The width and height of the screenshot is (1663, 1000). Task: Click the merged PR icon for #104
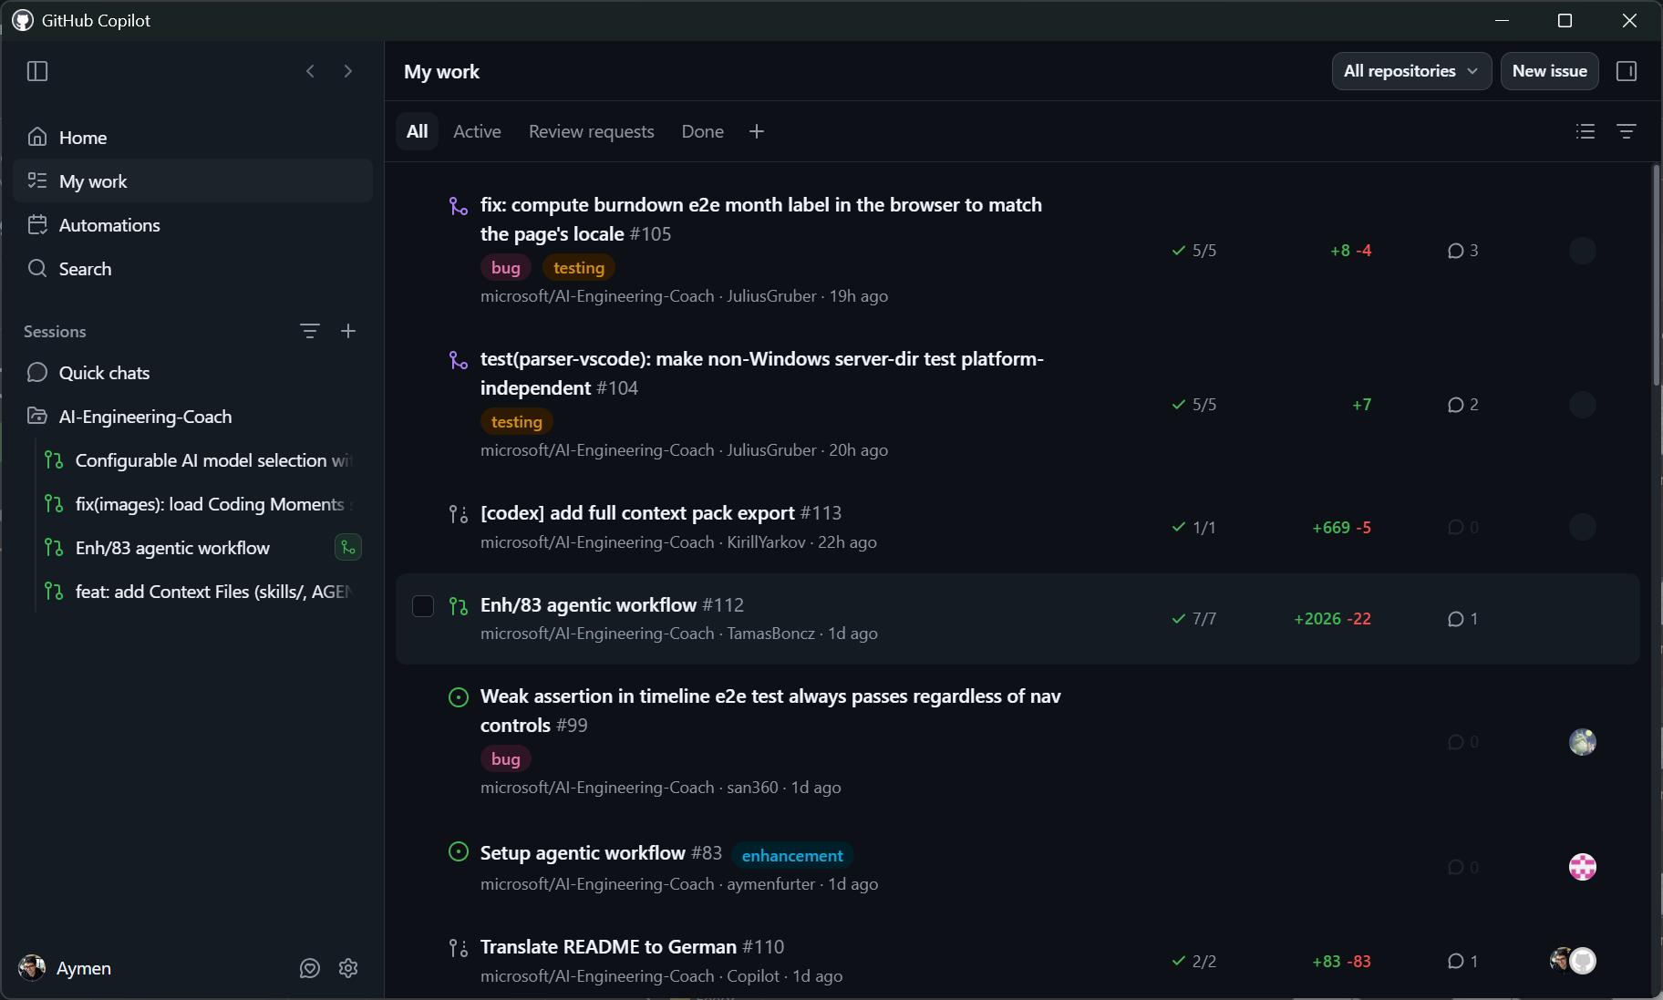click(459, 360)
